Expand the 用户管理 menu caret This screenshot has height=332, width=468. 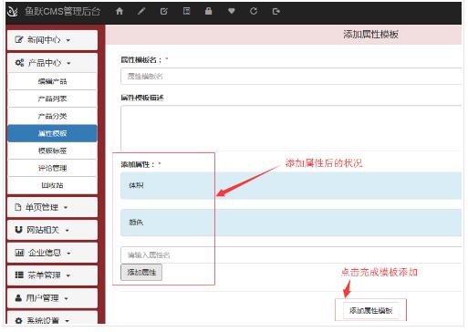67,298
